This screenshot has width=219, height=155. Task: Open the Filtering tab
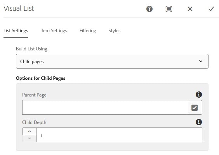88,31
